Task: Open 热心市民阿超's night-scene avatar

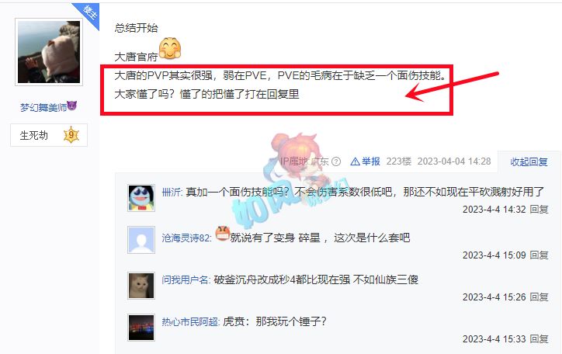Action: coord(141,328)
